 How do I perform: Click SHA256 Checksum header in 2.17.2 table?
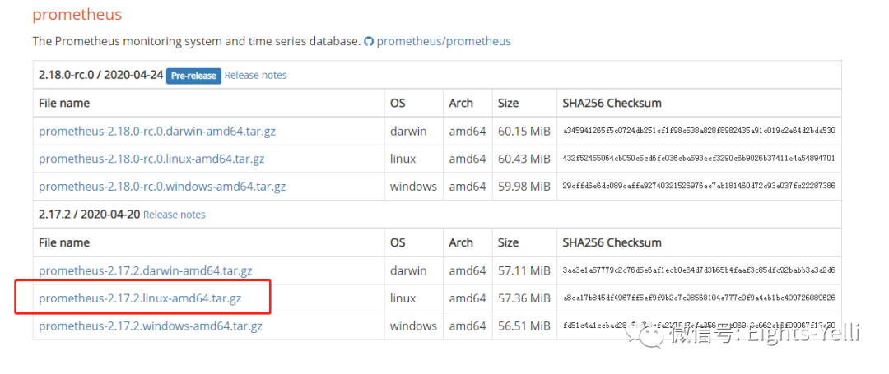tap(612, 242)
